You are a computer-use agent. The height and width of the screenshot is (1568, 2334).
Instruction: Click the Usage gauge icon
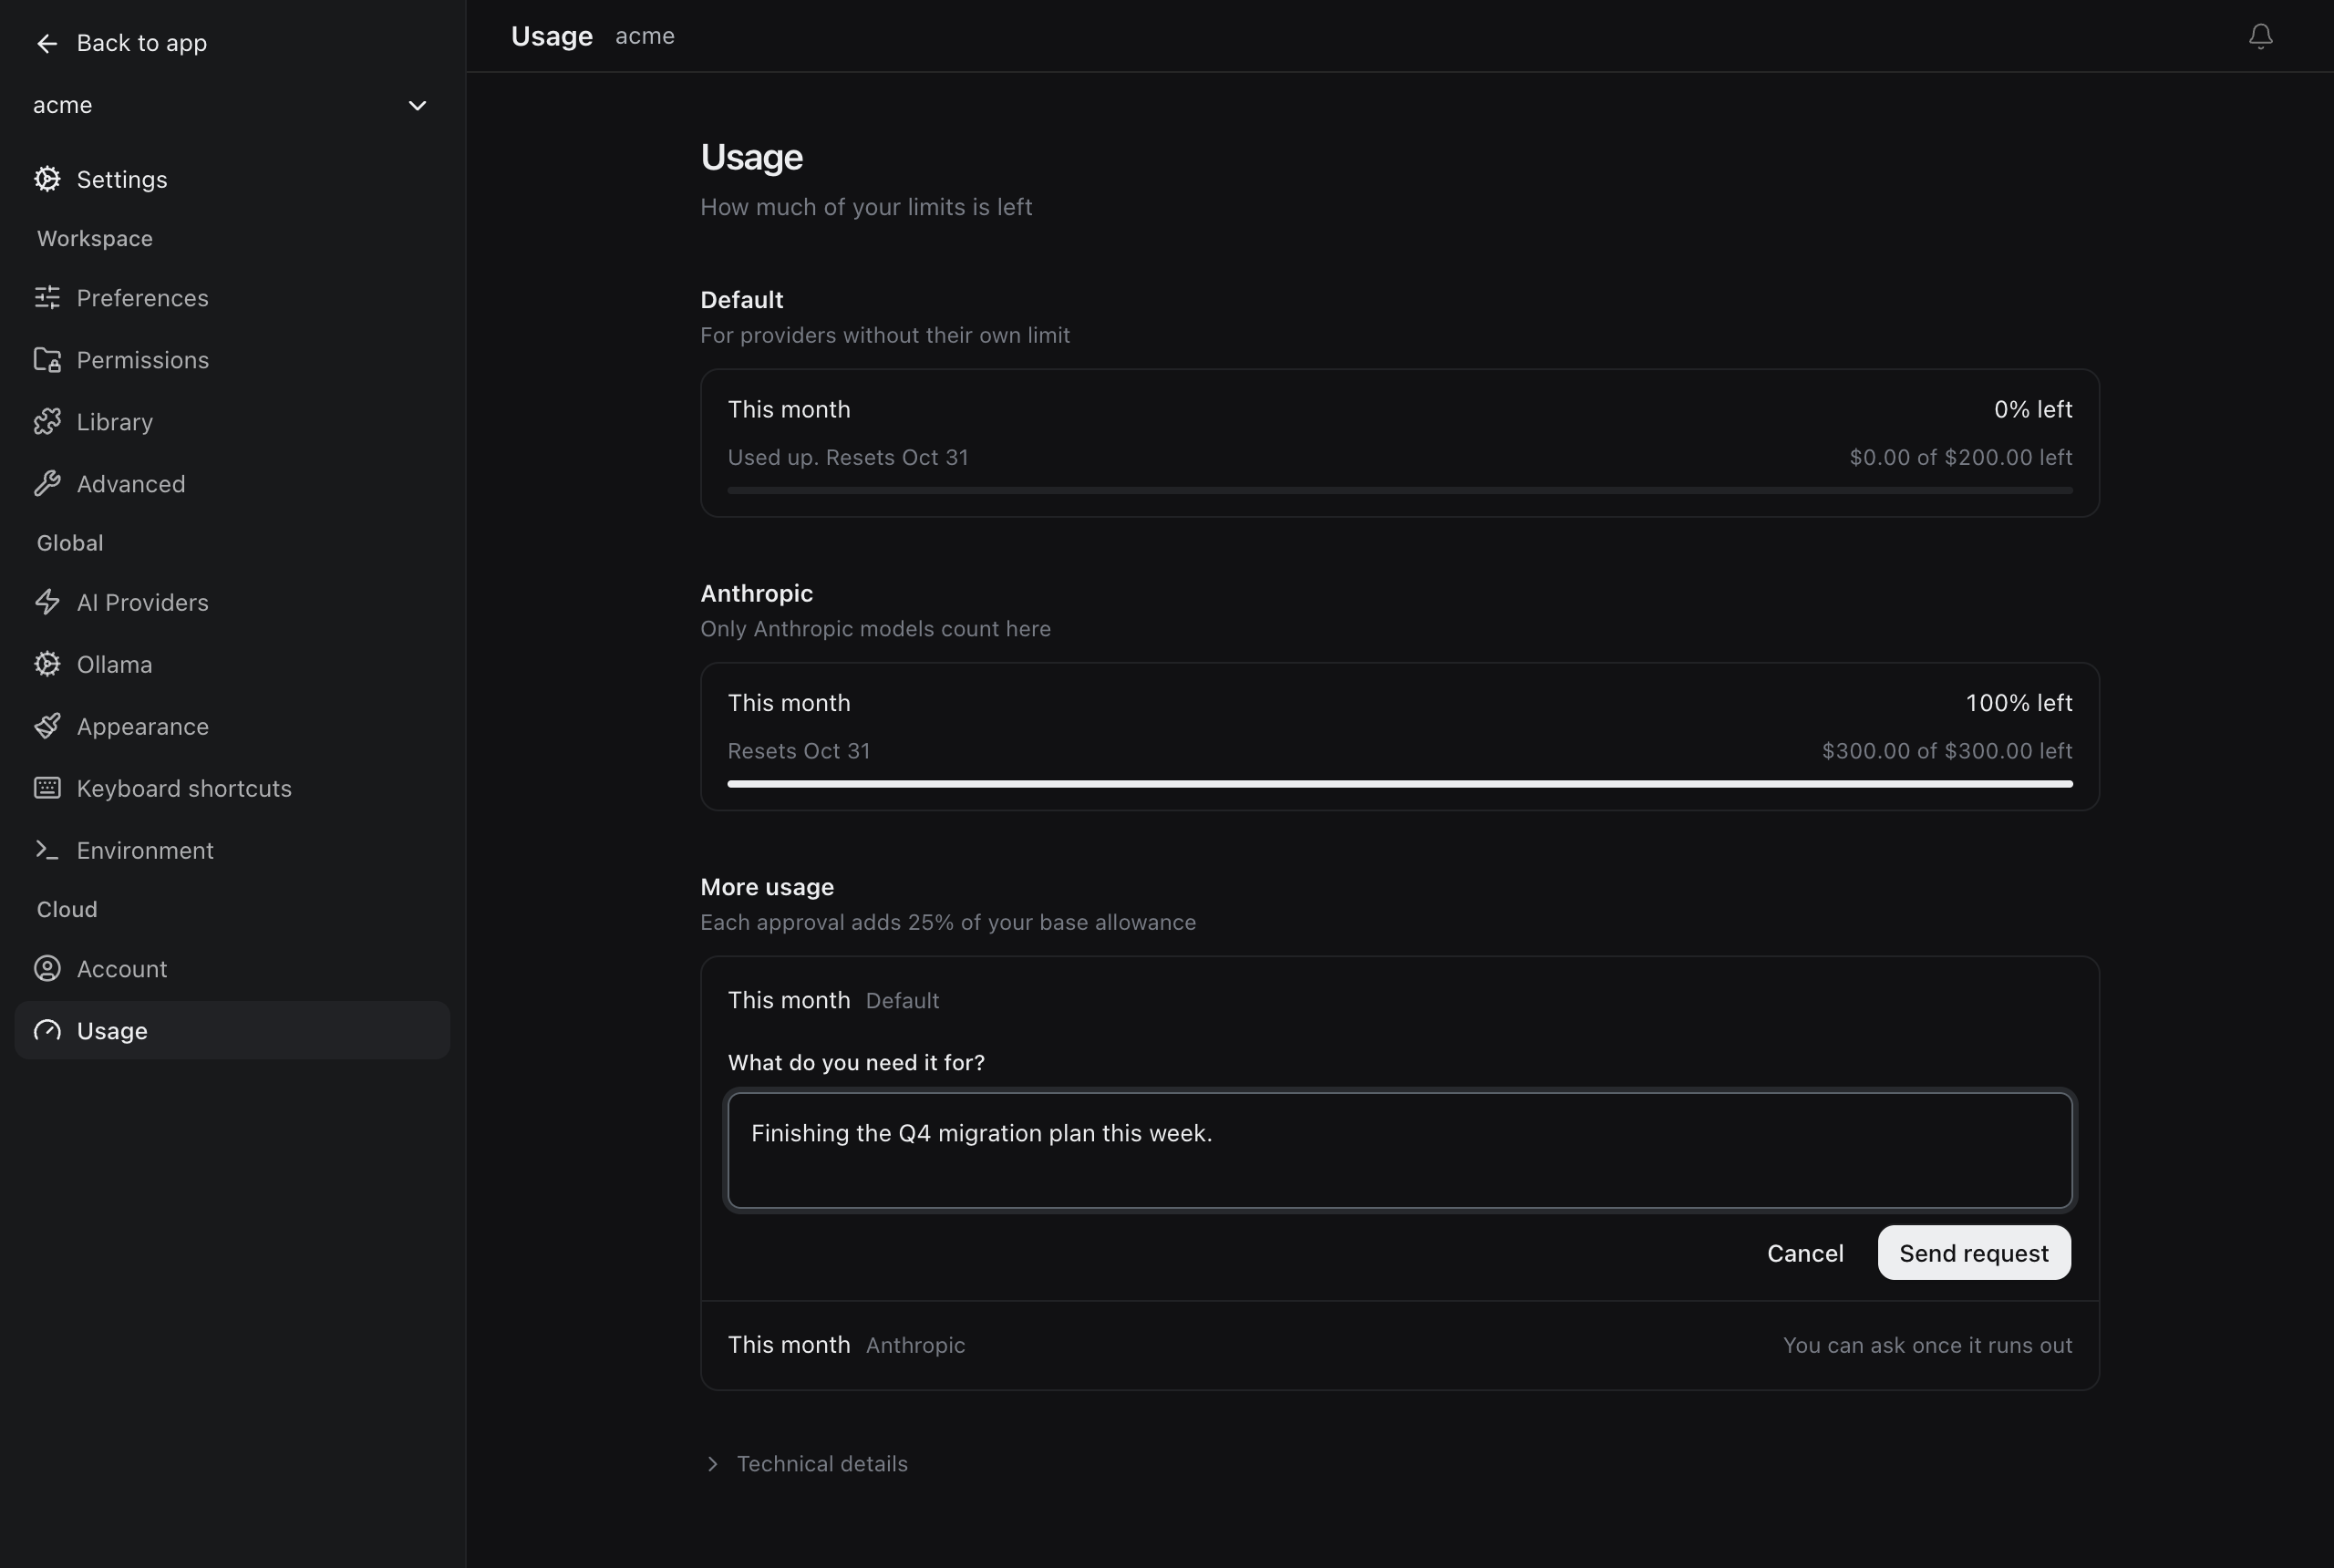click(47, 1031)
